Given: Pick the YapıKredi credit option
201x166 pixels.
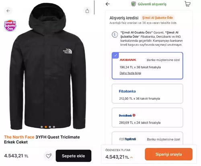Looking at the screenshot, I should [147, 138].
